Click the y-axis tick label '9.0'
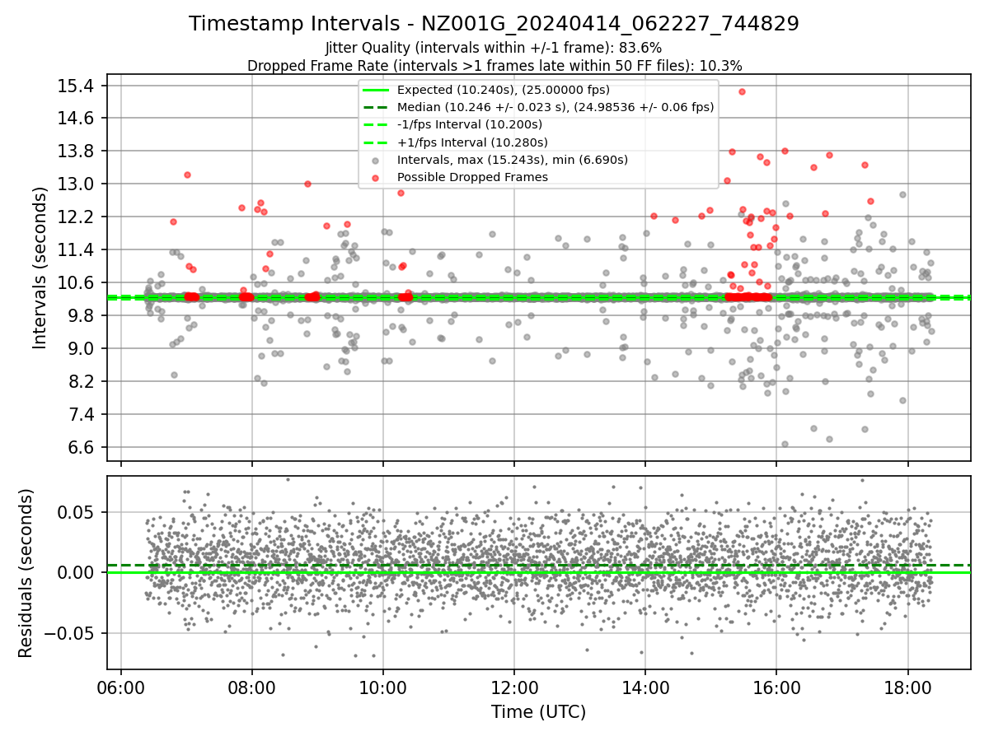The image size is (989, 741). tap(82, 349)
